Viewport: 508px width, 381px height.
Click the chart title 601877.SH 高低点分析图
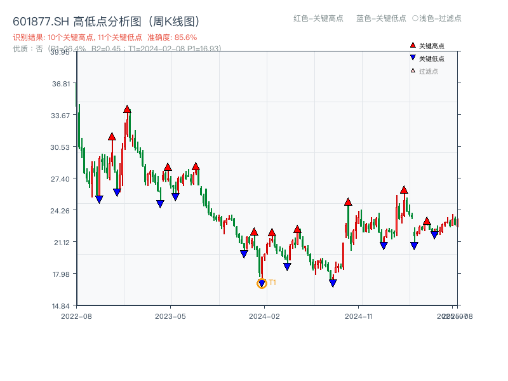click(x=106, y=22)
